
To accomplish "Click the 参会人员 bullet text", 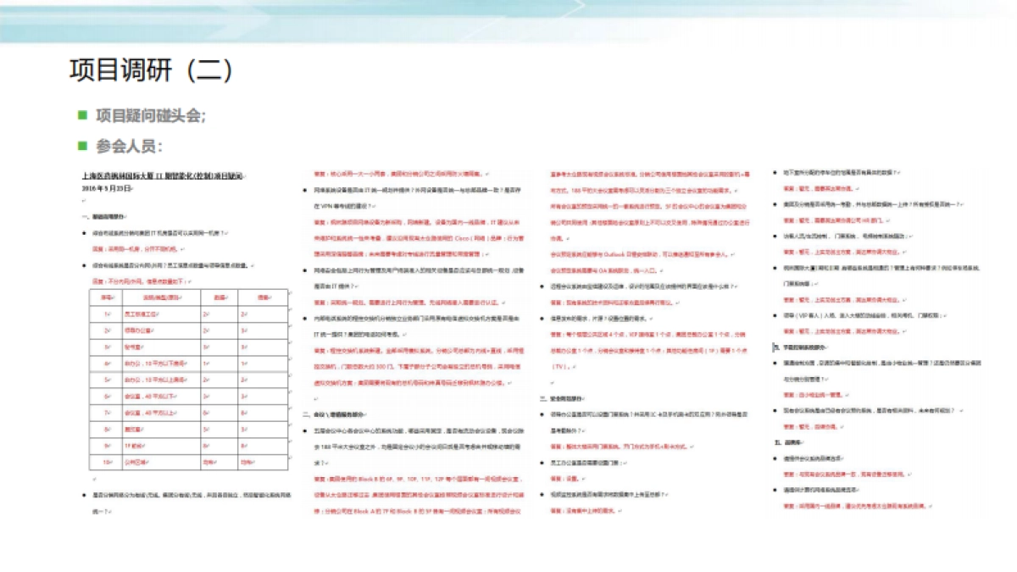I will [x=129, y=146].
